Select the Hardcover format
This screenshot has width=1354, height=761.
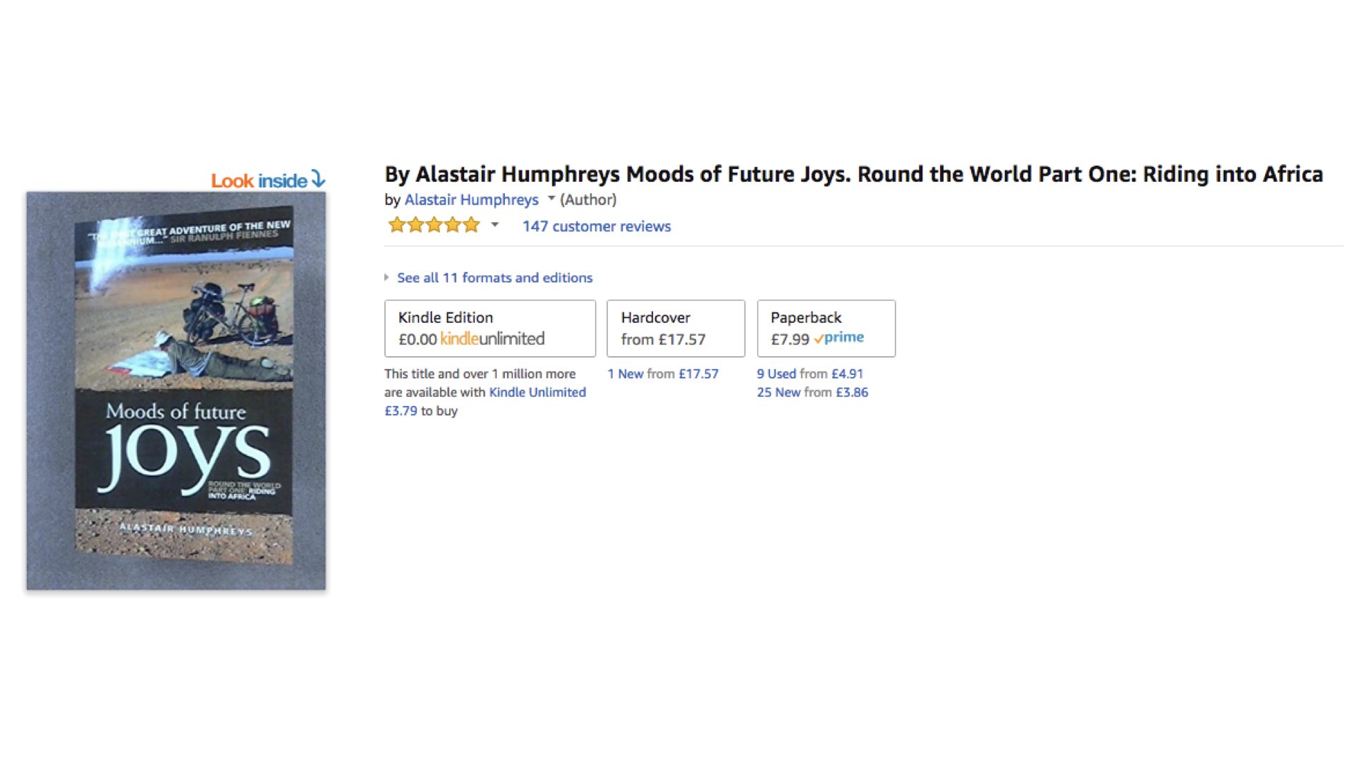[x=675, y=328]
